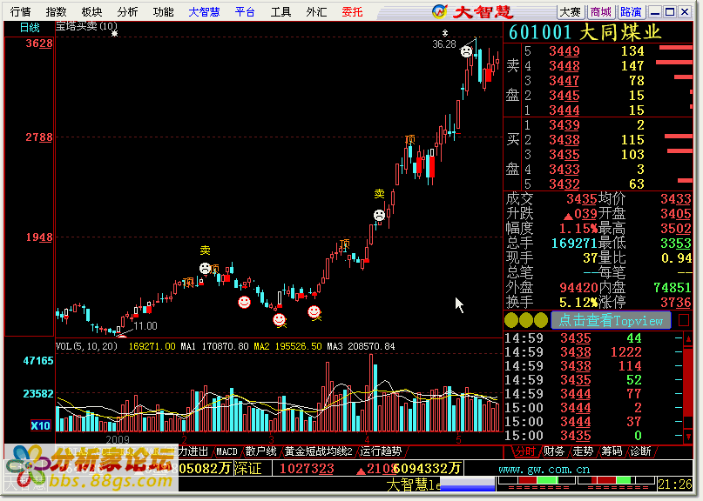Click the sad-face icon below topmost 卖 marker
The height and width of the screenshot is (501, 703).
point(379,216)
